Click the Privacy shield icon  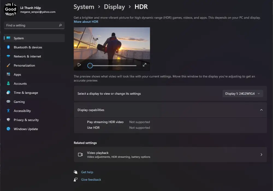click(x=8, y=120)
